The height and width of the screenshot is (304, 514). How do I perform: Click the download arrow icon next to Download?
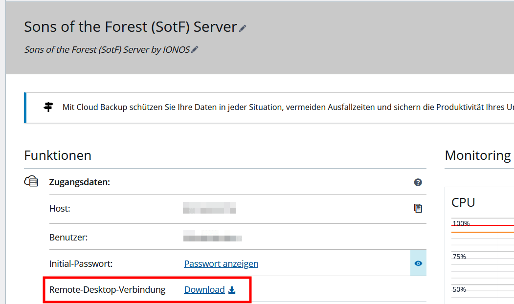[x=231, y=289]
